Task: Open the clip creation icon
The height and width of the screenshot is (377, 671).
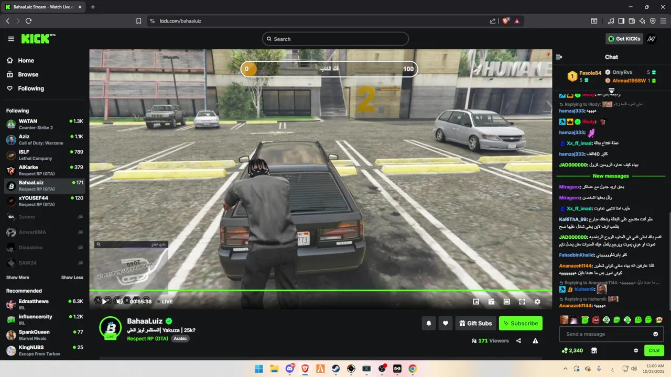Action: click(491, 302)
